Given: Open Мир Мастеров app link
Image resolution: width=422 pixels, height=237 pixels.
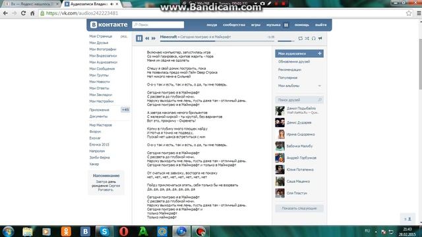Looking at the screenshot, I should [101, 125].
